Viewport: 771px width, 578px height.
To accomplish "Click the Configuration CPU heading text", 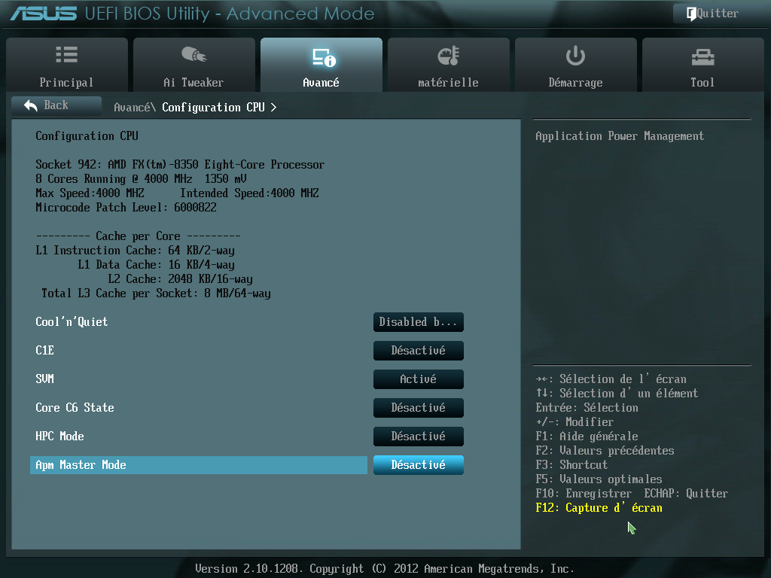I will 87,135.
